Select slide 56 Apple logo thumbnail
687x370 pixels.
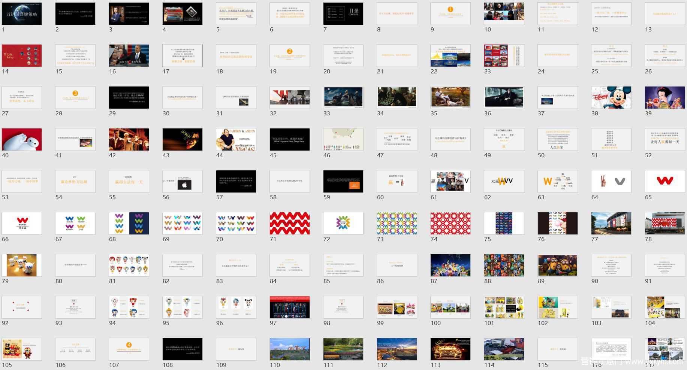click(183, 182)
